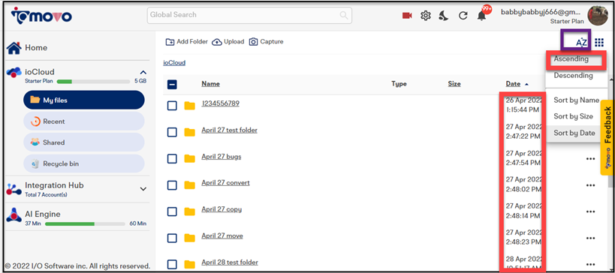Viewport: 615px width, 273px height.
Task: Click the Global Search field
Action: [x=249, y=15]
